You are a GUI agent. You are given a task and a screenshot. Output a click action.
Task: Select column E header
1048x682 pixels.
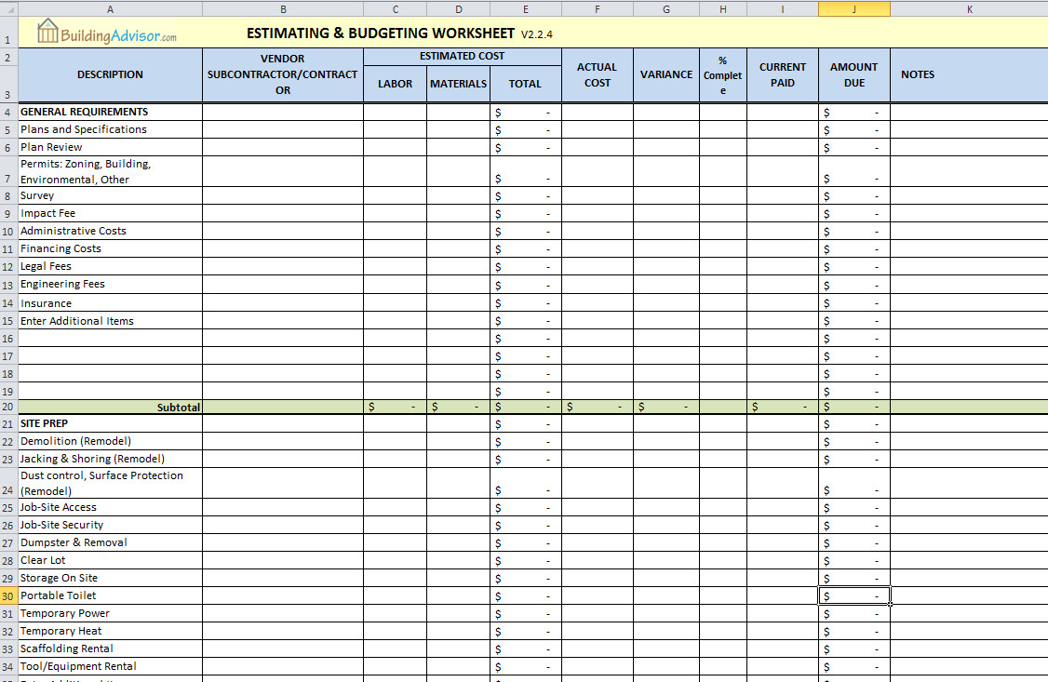coord(525,8)
